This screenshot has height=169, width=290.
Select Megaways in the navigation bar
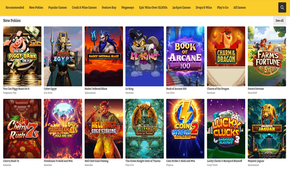pos(128,7)
